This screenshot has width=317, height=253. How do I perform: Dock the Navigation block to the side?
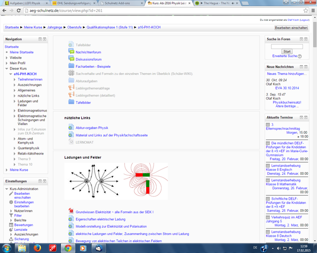point(44,39)
